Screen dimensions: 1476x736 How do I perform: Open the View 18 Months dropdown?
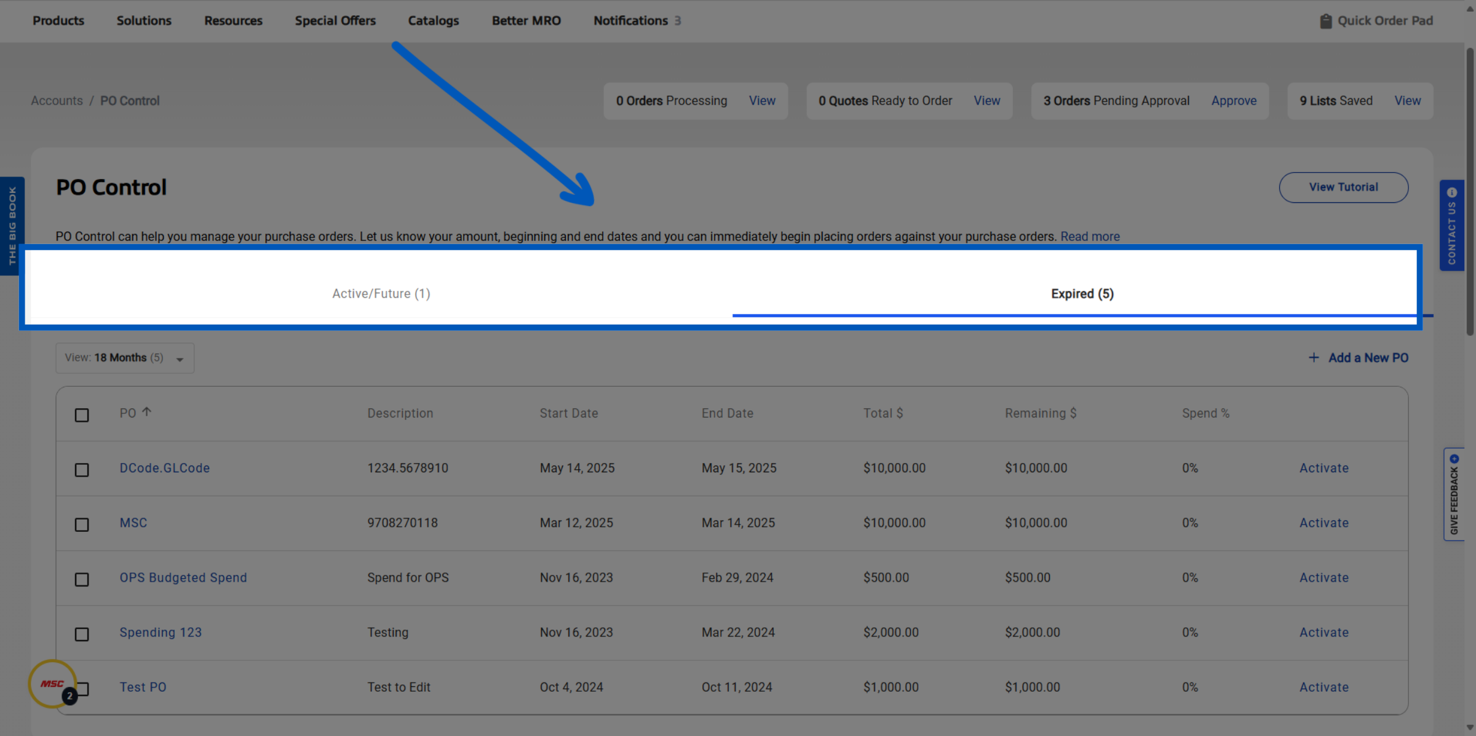pos(125,358)
